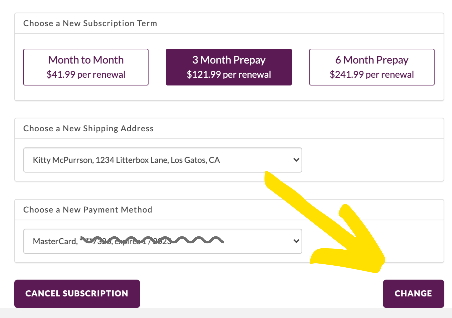Screen dimensions: 452x318
Task: Click the $241.99 per renewal price
Action: (372, 75)
